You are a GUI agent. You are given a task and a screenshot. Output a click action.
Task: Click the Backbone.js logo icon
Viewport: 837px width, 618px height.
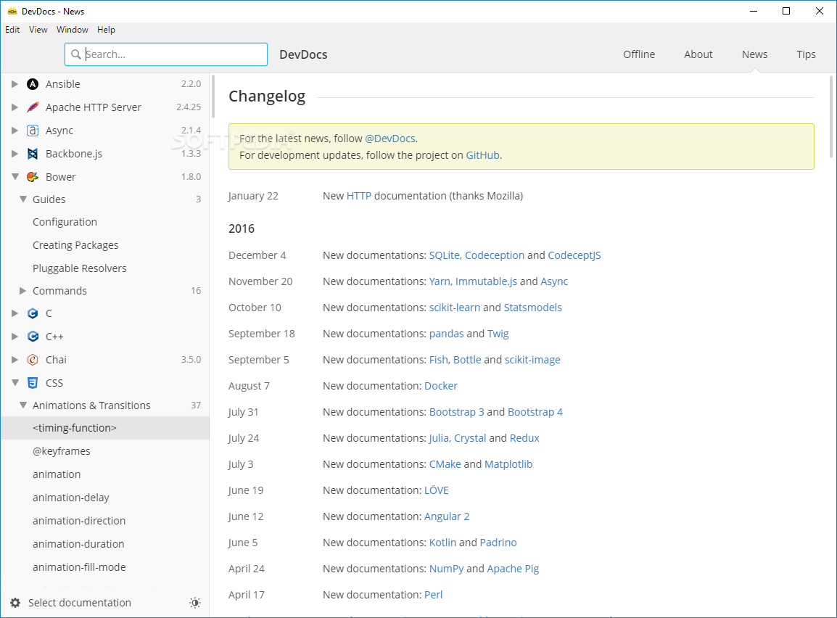pos(33,154)
